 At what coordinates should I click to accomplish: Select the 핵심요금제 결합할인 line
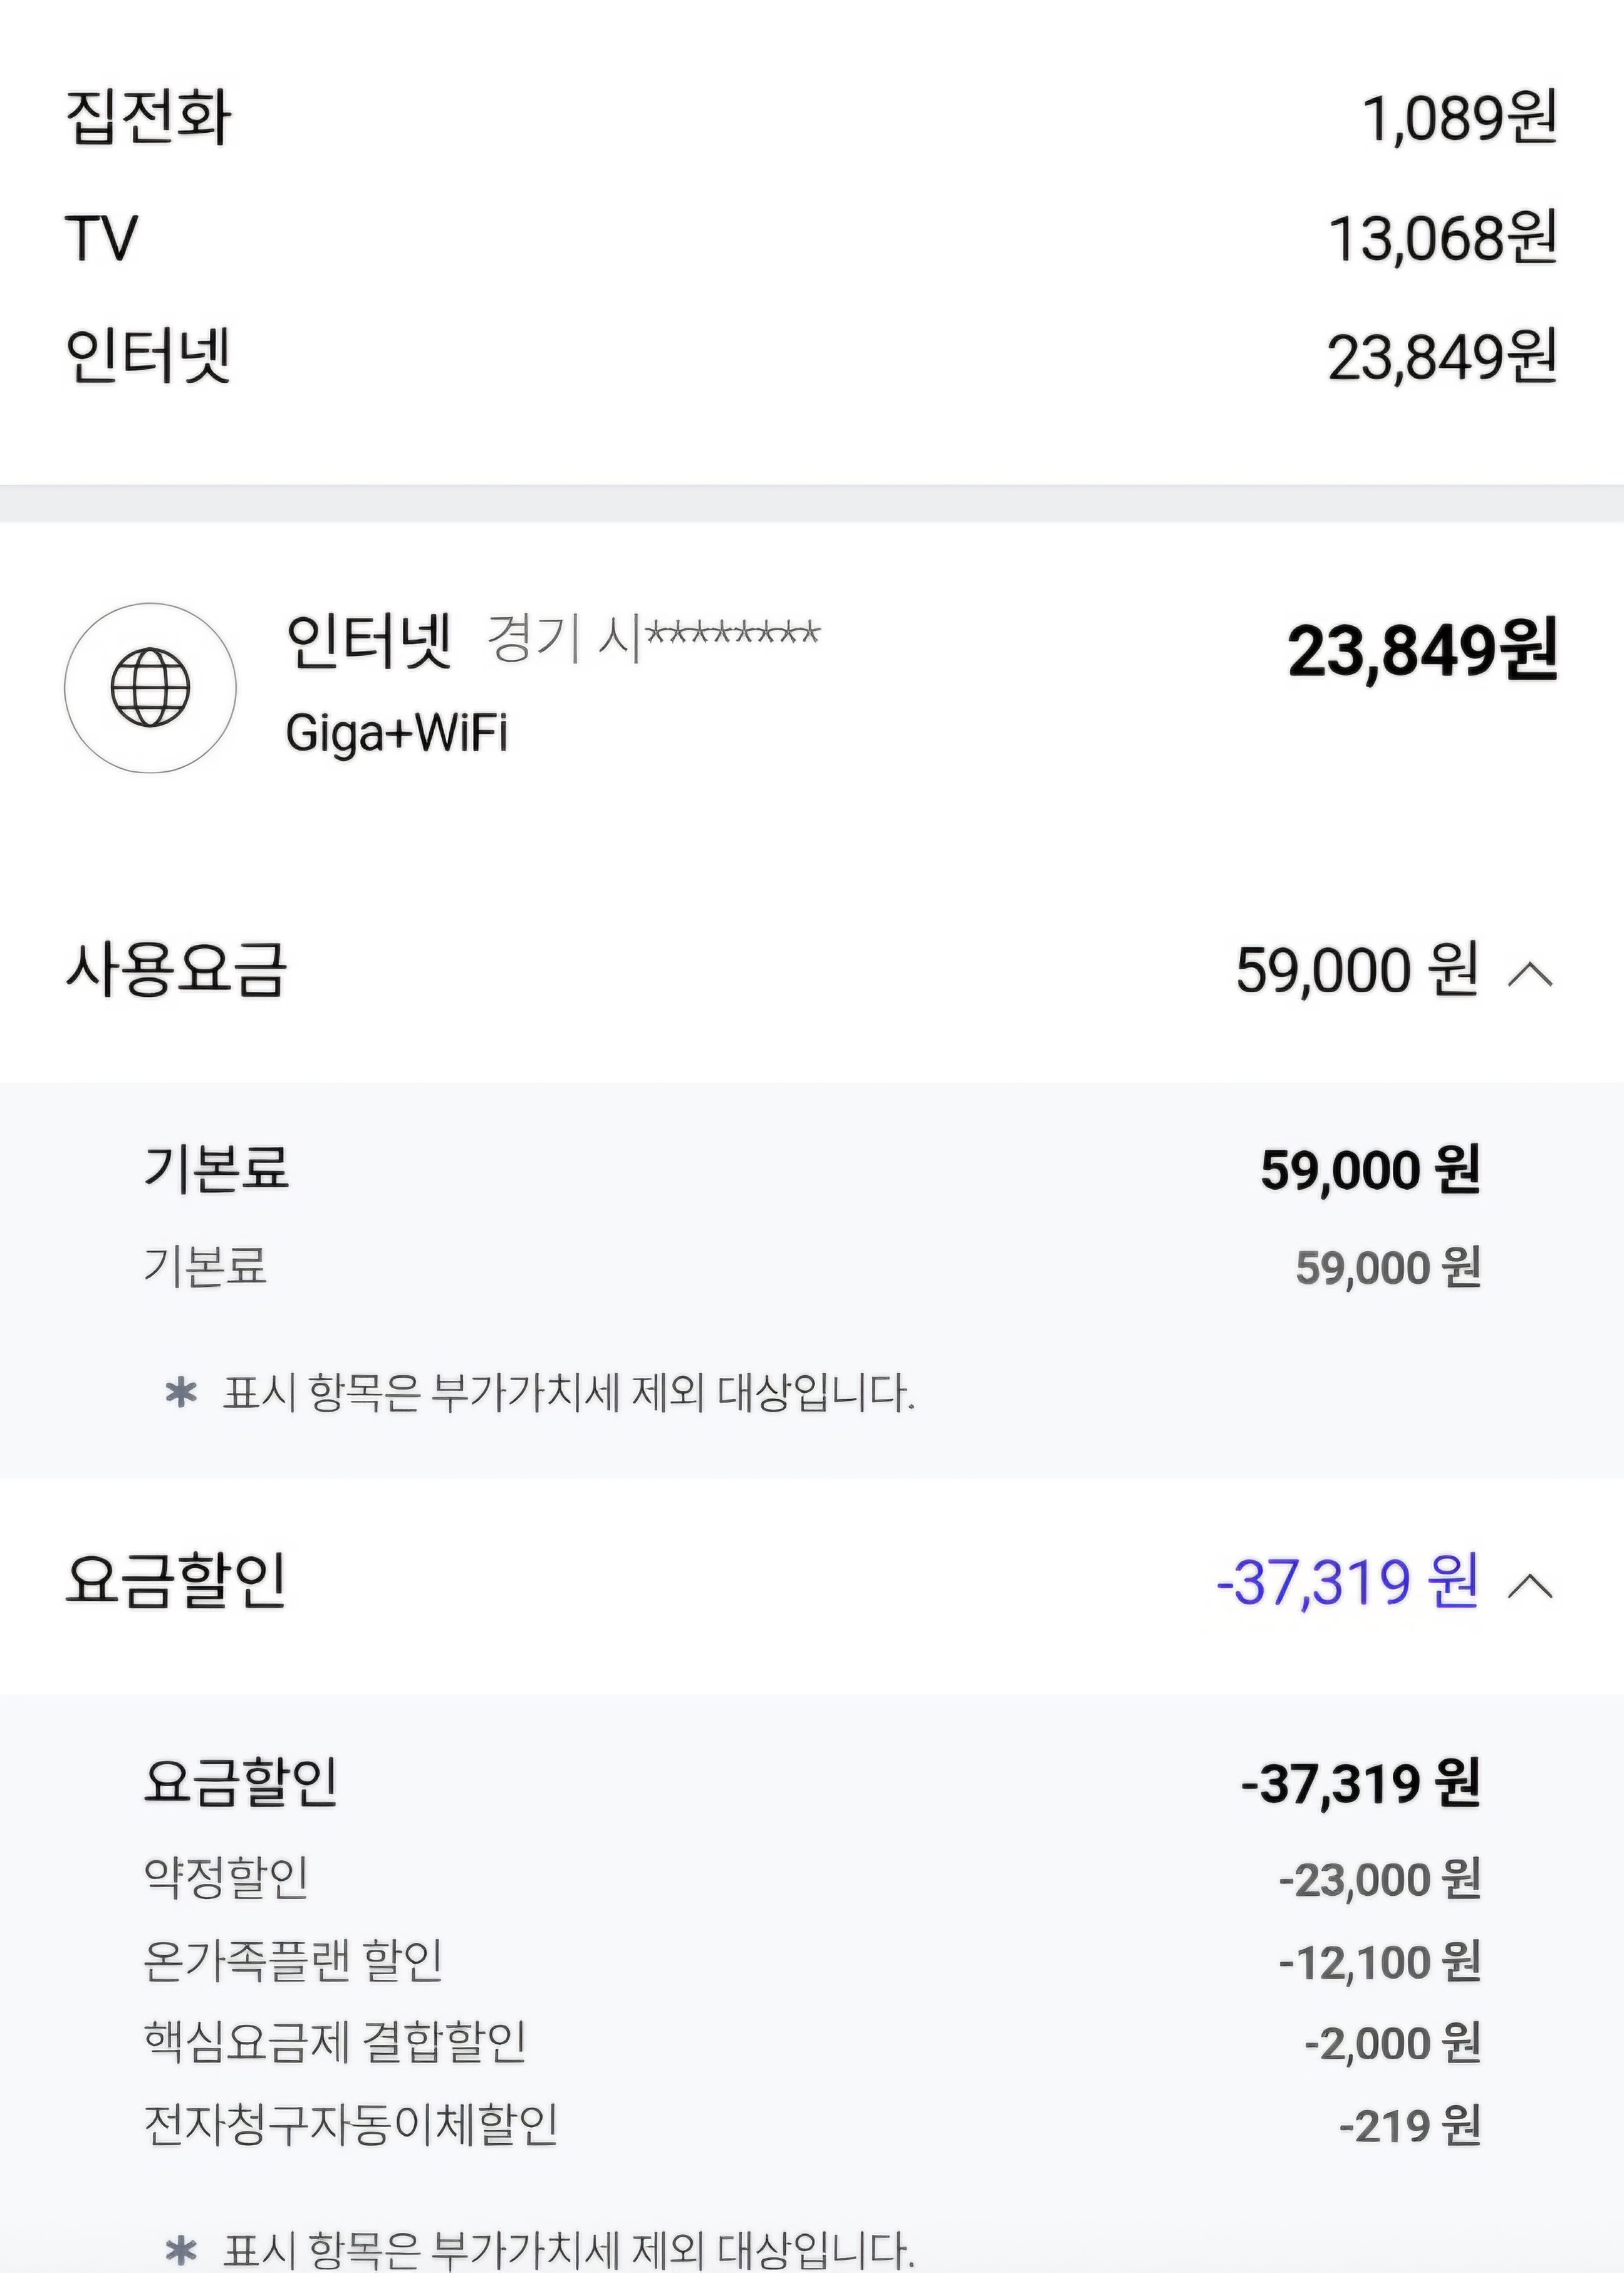pyautogui.click(x=811, y=2042)
